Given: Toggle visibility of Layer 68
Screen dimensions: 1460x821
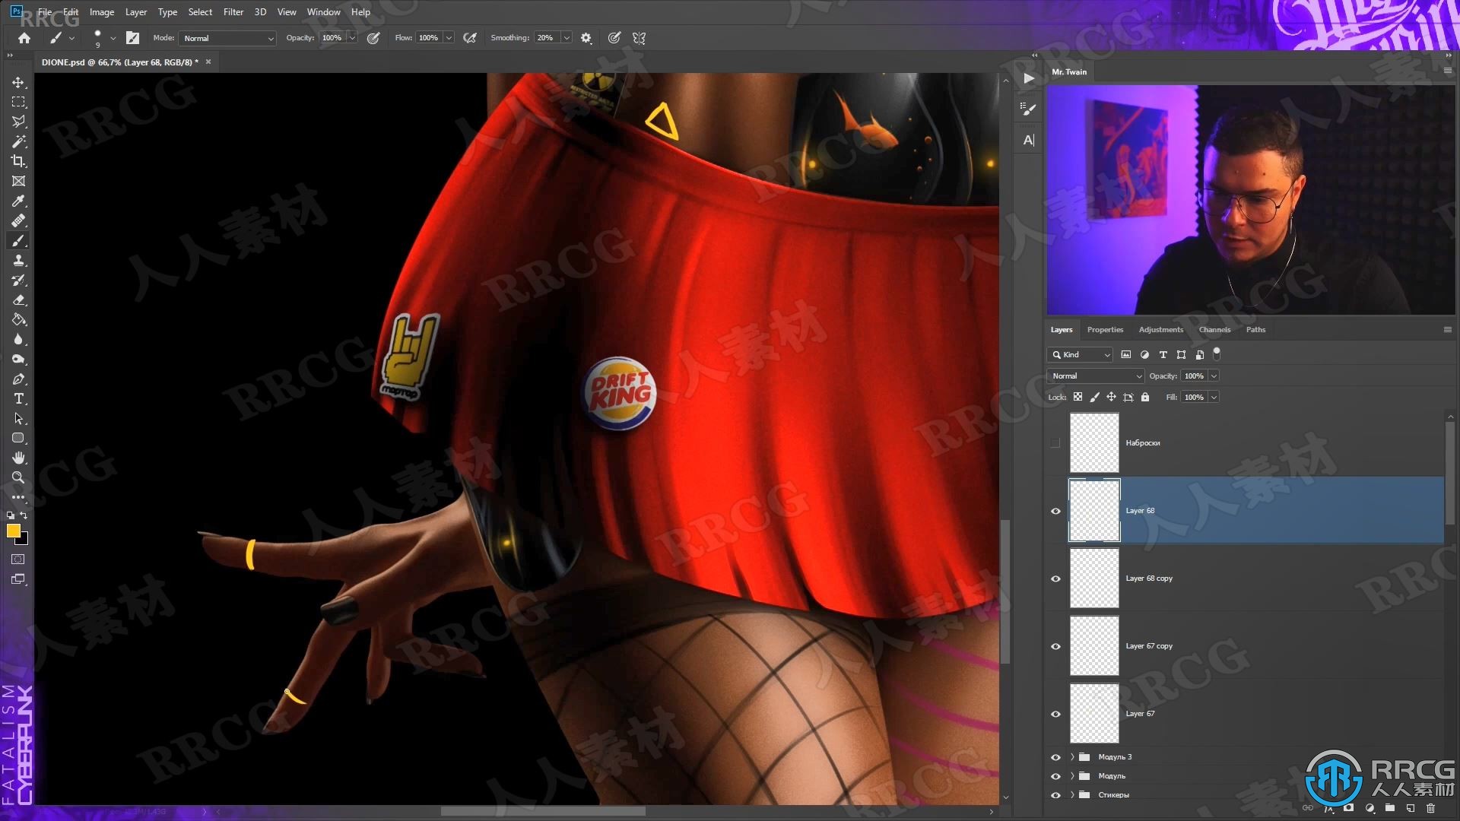Looking at the screenshot, I should (1056, 510).
